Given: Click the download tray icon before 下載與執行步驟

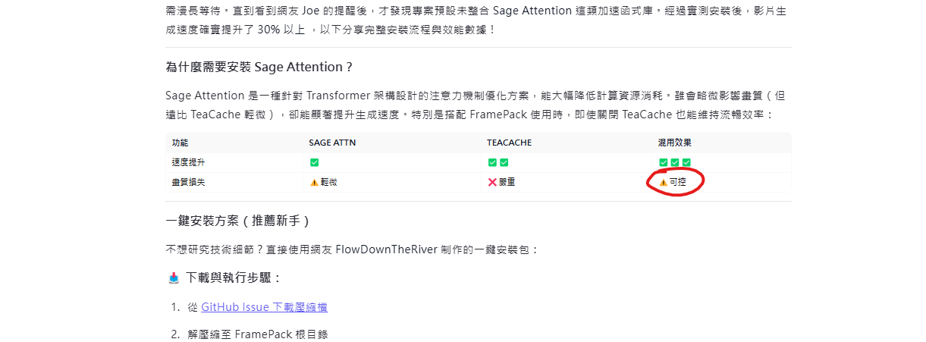Looking at the screenshot, I should [174, 278].
